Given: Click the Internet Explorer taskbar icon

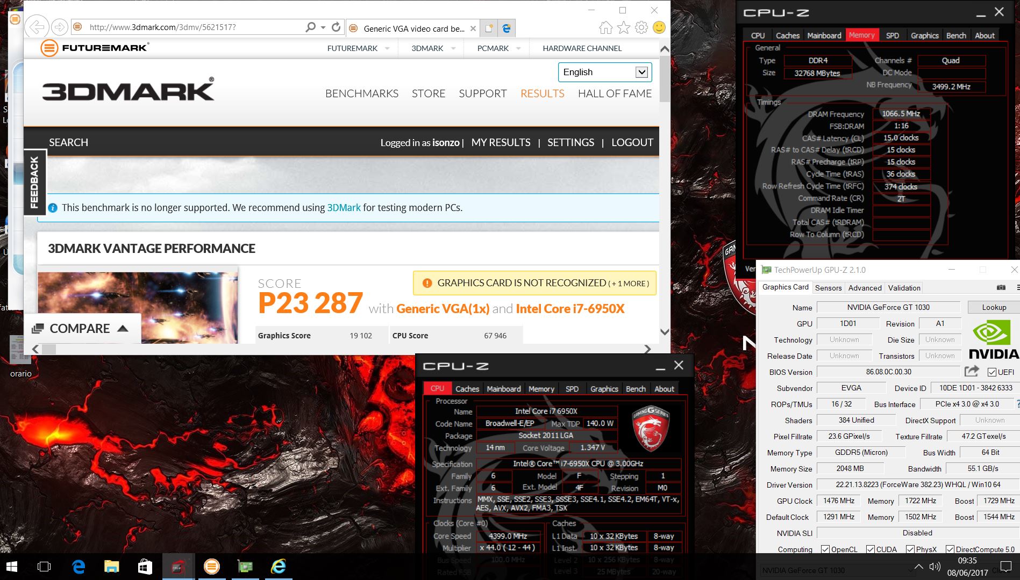Looking at the screenshot, I should tap(279, 567).
